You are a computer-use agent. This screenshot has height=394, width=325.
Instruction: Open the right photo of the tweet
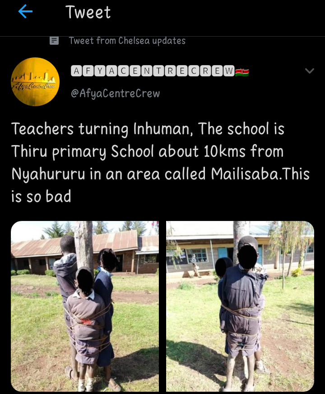[240, 306]
